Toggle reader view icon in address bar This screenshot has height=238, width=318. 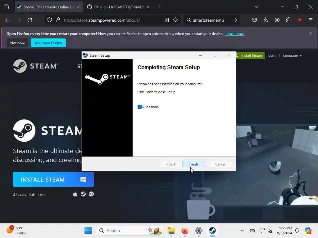click(167, 20)
